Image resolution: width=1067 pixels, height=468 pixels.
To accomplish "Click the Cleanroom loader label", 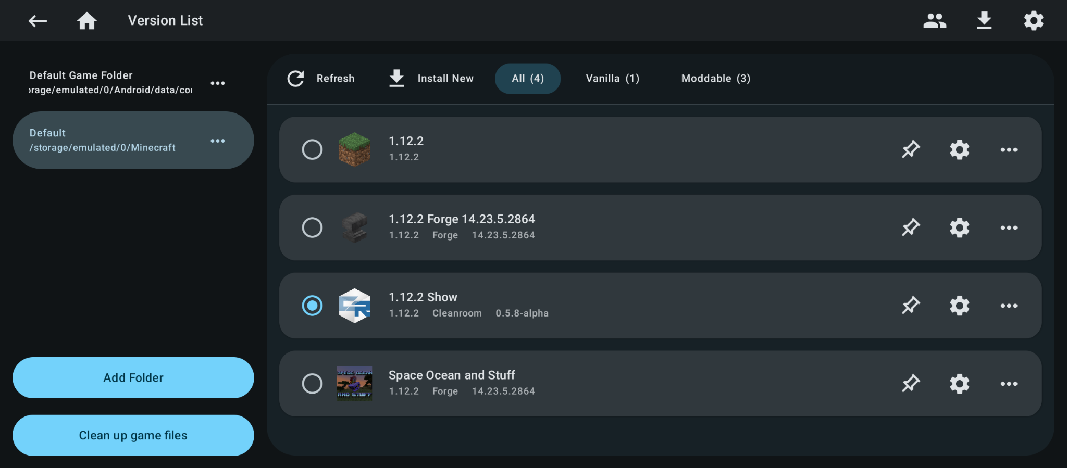I will pos(457,313).
